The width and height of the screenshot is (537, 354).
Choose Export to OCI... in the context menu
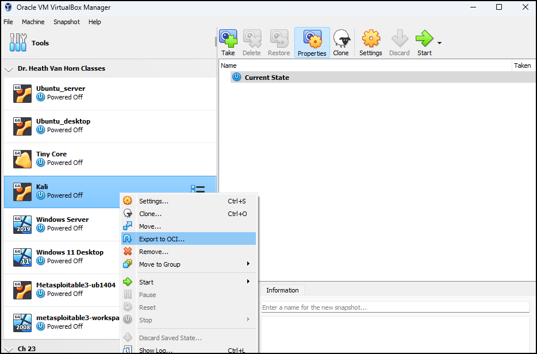tap(189, 239)
